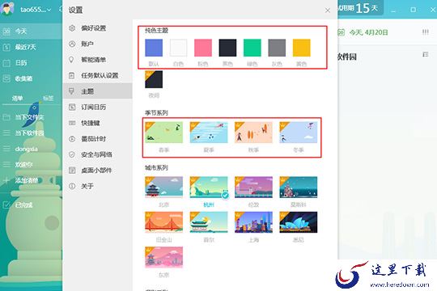Viewport: 437px width, 291px height.
Task: Select the checked 杭州 city theme
Action: pyautogui.click(x=209, y=188)
